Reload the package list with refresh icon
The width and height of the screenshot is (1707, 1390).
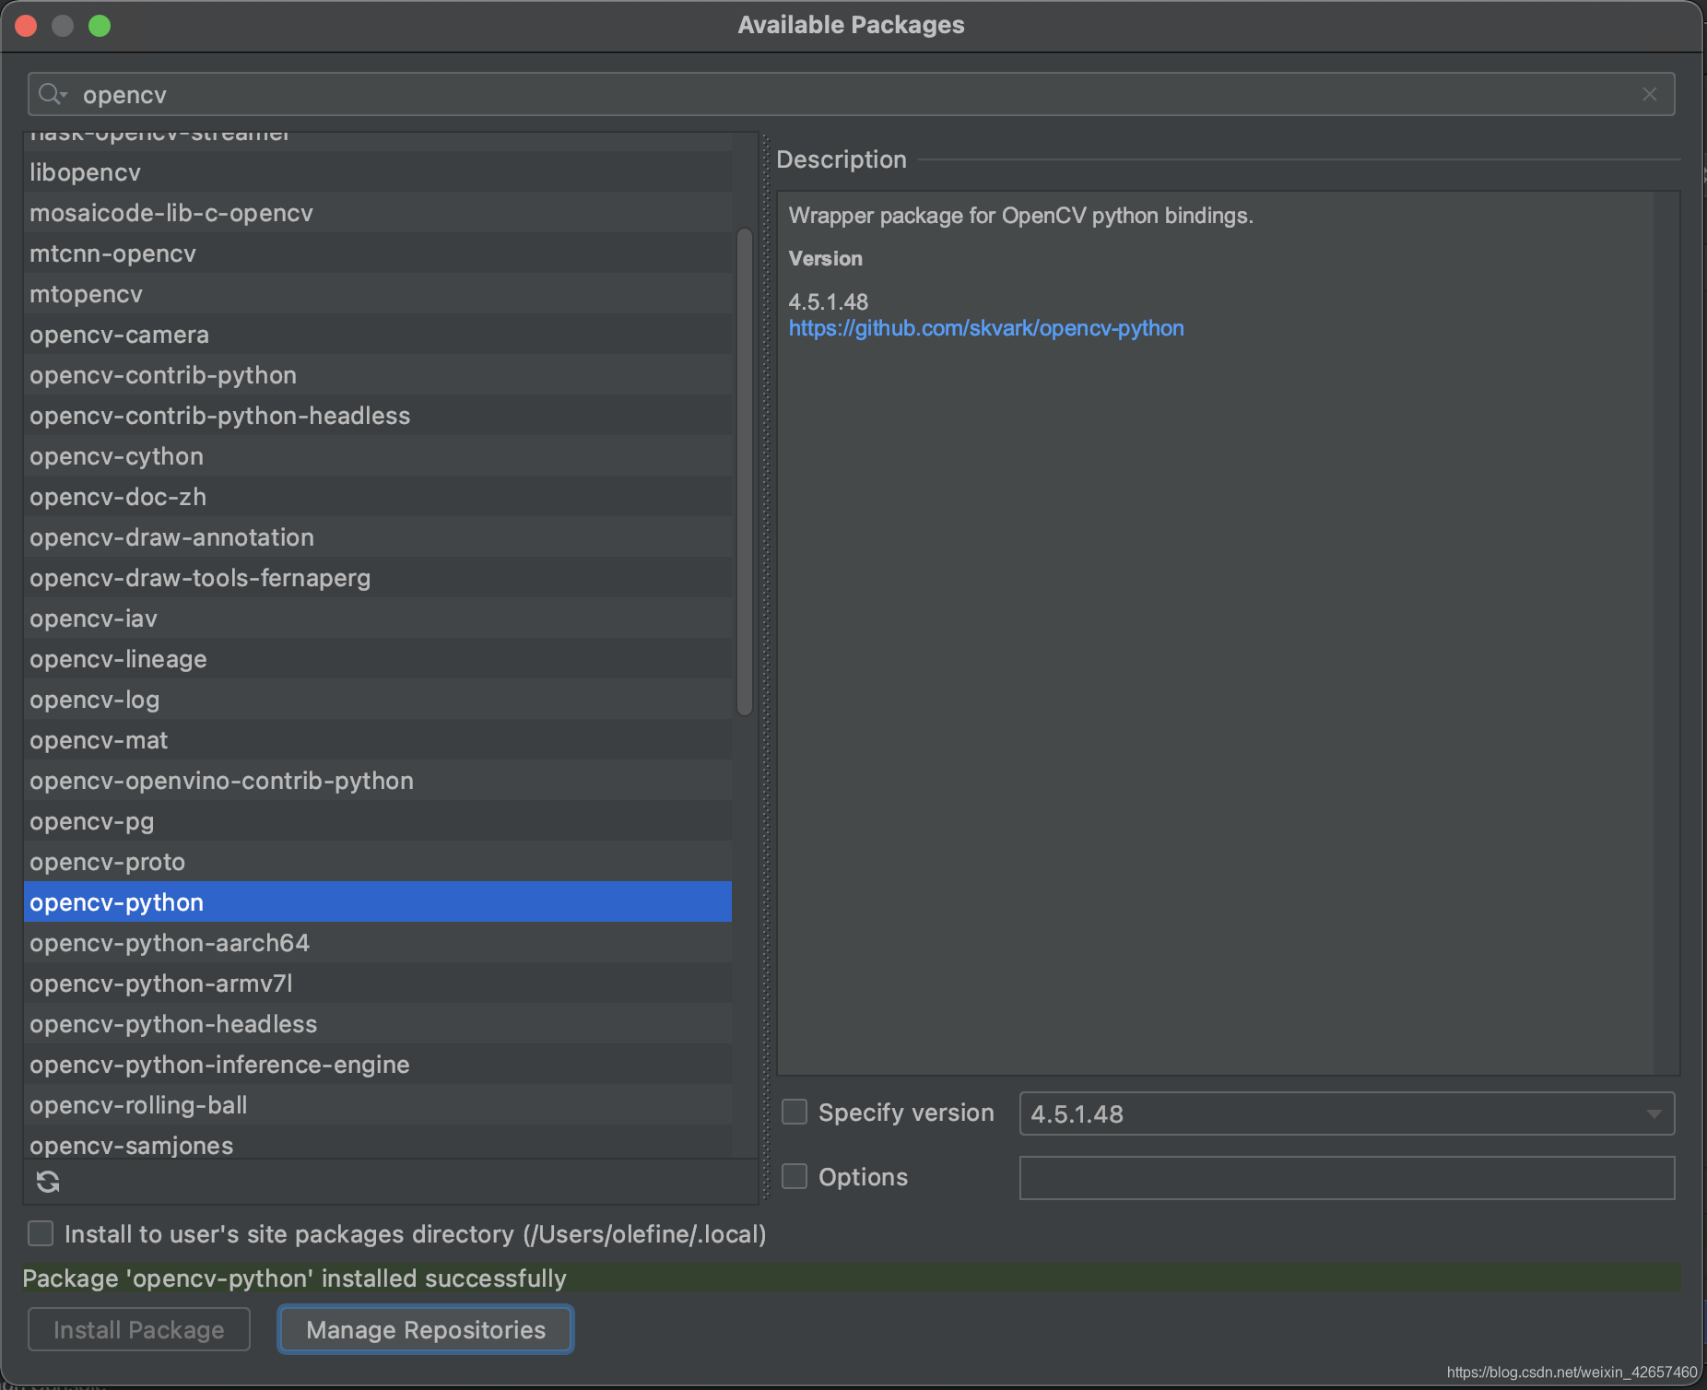click(48, 1182)
